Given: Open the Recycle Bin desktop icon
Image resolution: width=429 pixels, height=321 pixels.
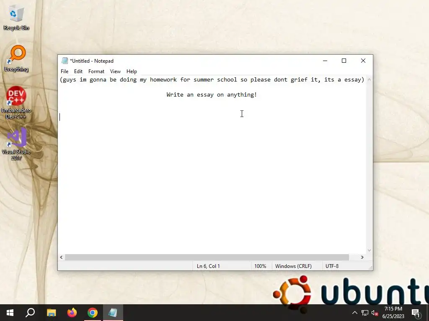Looking at the screenshot, I should click(16, 18).
